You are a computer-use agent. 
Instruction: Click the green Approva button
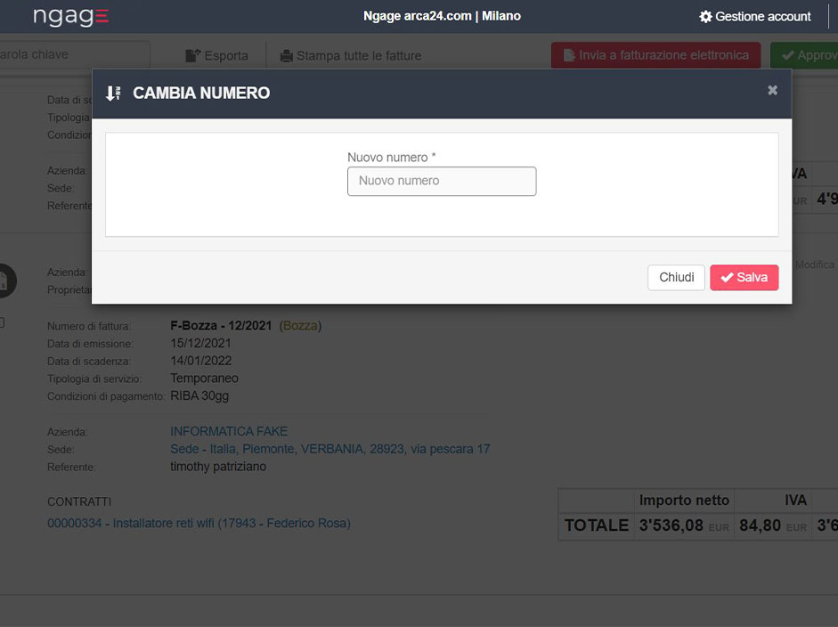tap(806, 55)
